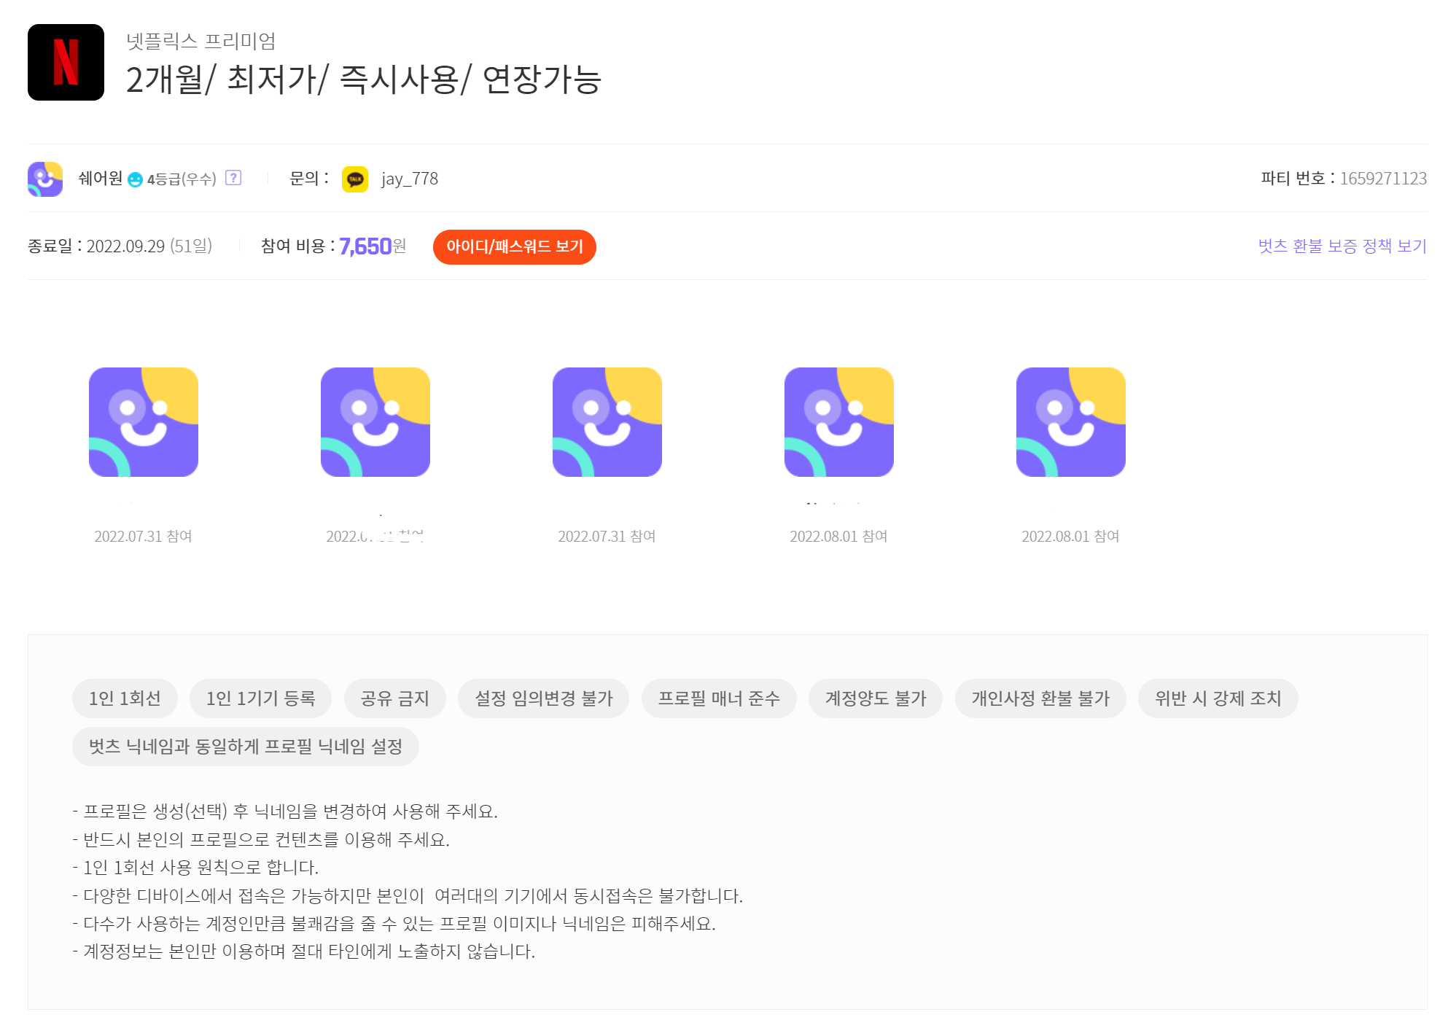Viewport: 1456px width, 1020px height.
Task: Click 벗츠 닉네임과 동일하게 프로필 닉네임 설정 tag
Action: (246, 747)
